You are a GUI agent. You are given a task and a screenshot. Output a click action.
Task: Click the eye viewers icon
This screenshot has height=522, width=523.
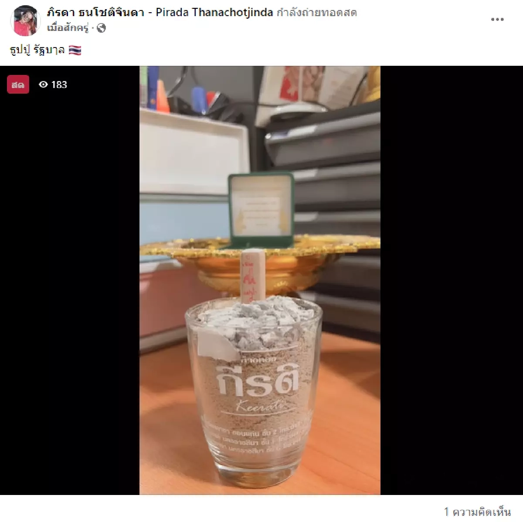coord(43,85)
